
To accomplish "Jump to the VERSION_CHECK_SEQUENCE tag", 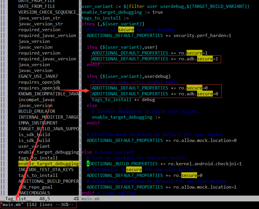I will click(48, 12).
